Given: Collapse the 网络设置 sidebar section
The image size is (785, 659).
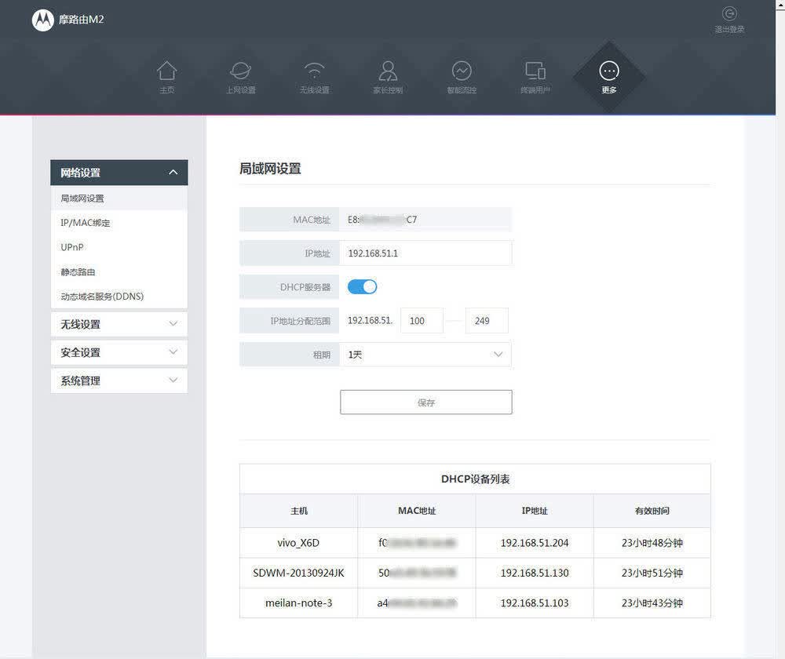Looking at the screenshot, I should tap(119, 173).
